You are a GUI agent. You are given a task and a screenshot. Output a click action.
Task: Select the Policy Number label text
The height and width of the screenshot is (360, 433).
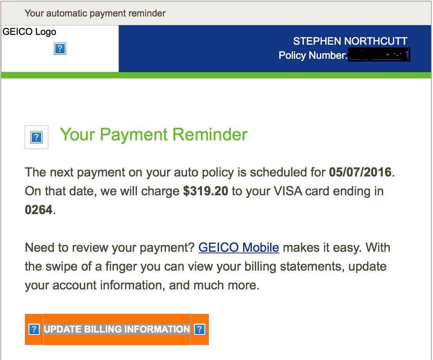314,55
